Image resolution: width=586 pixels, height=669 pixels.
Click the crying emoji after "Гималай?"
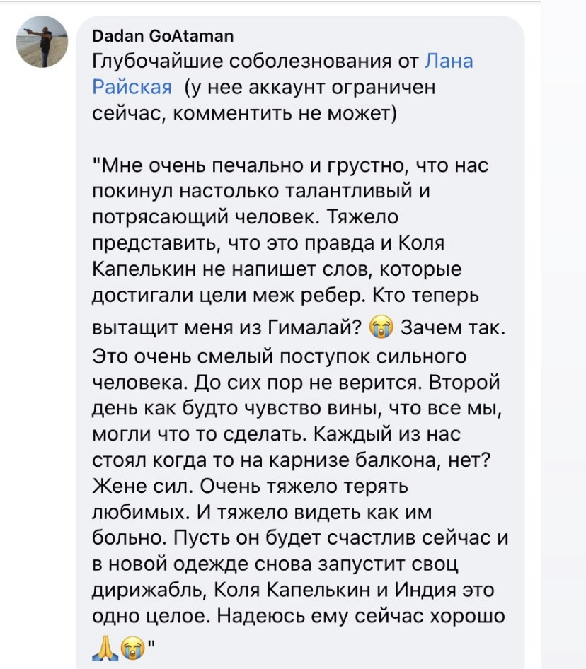pos(383,329)
